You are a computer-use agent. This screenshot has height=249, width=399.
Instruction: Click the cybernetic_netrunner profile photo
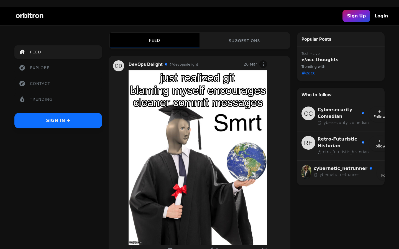coord(306,172)
